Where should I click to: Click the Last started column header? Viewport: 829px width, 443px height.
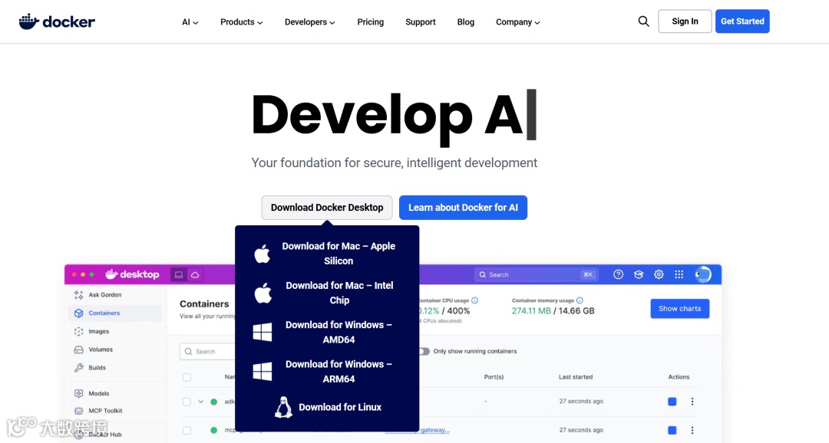[x=576, y=377]
